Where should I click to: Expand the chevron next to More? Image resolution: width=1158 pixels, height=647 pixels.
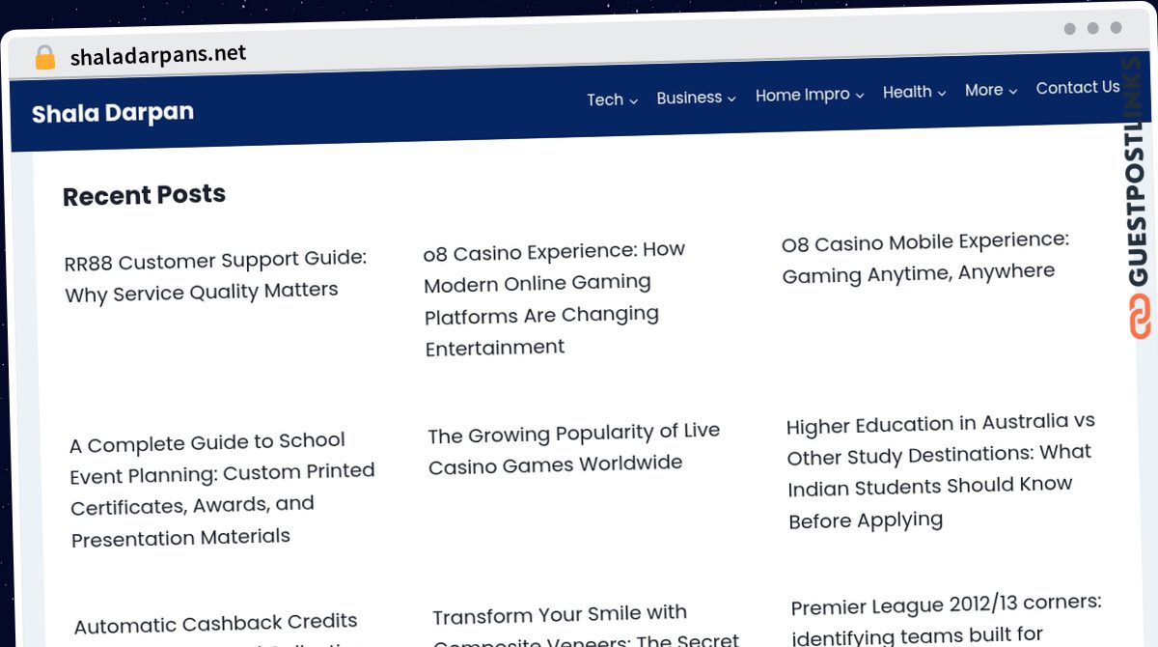coord(1013,91)
